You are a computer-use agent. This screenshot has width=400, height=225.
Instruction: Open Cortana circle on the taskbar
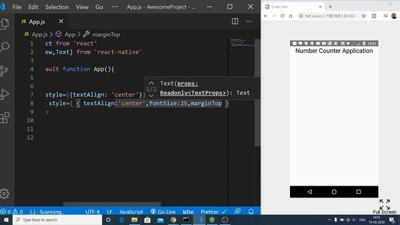point(108,219)
